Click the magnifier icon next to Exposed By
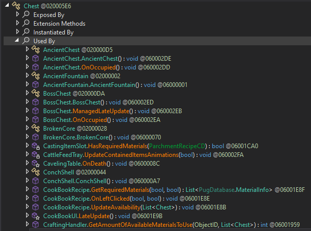Screen dimensions: 311x231 [x=26, y=14]
